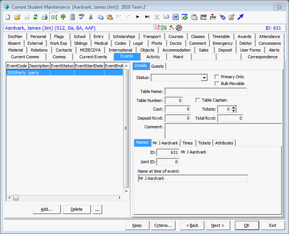The height and width of the screenshot is (234, 289).
Task: Click the ellipsis button beside Delete
Action: pos(97,209)
